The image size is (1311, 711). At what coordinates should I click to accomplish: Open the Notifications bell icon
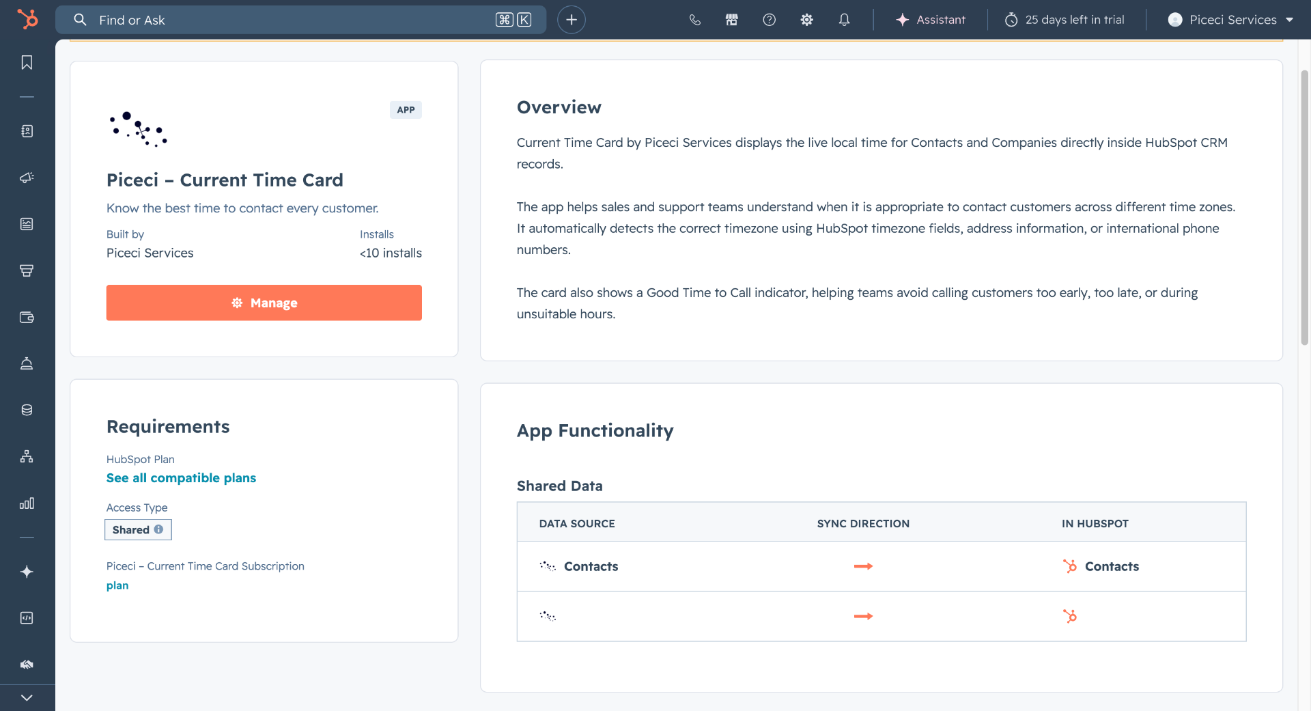pos(845,20)
